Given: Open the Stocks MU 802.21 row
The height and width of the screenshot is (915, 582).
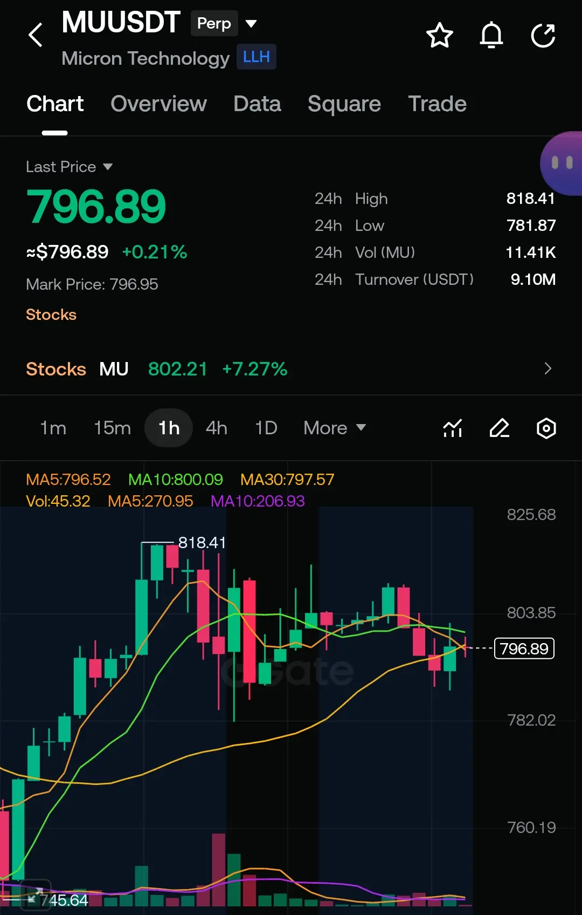Looking at the screenshot, I should tap(291, 368).
